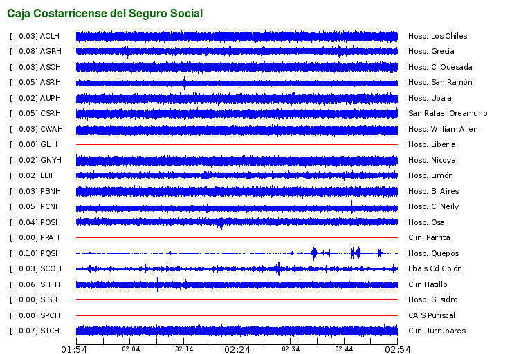
Task: Select station code PPAH label
Action: pyautogui.click(x=50, y=237)
